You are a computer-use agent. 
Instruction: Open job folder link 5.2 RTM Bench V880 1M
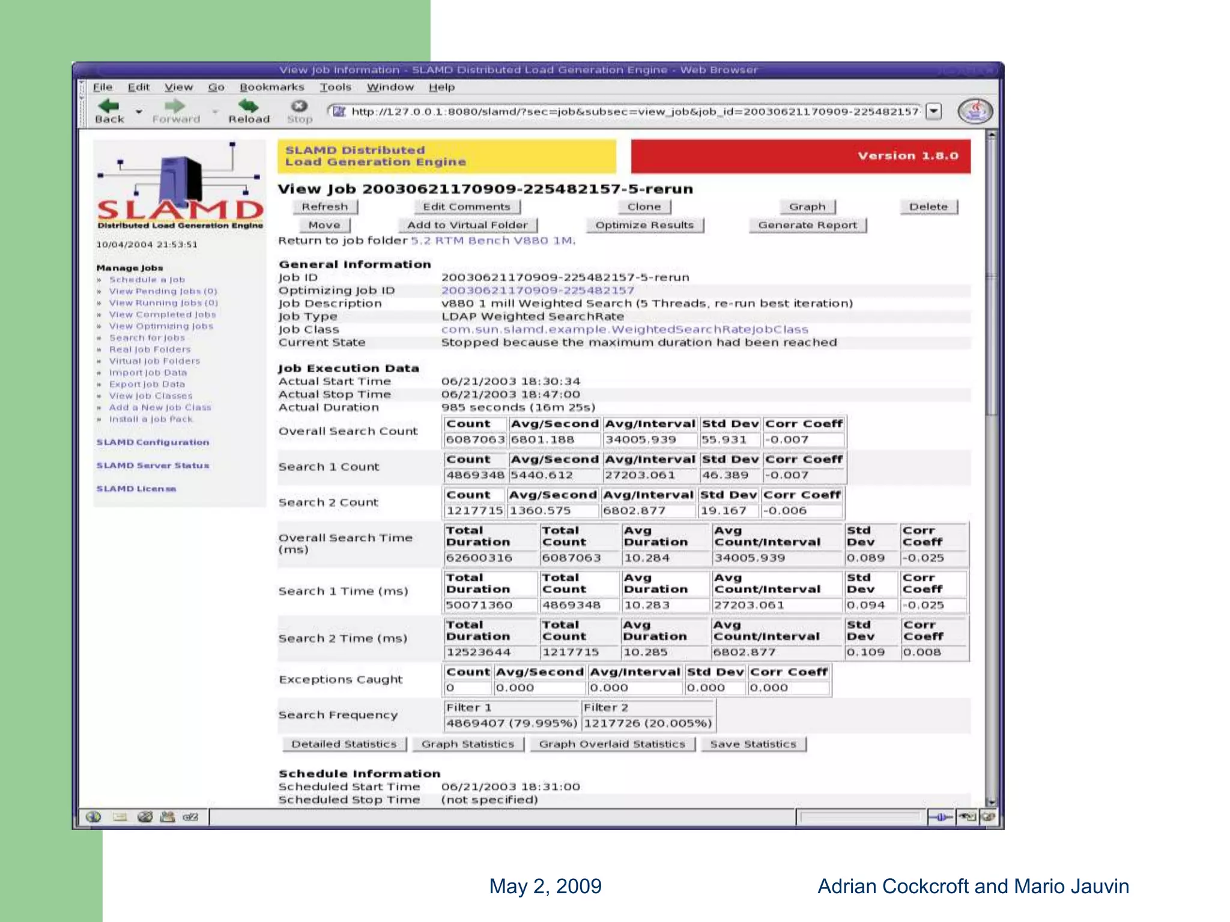point(493,241)
